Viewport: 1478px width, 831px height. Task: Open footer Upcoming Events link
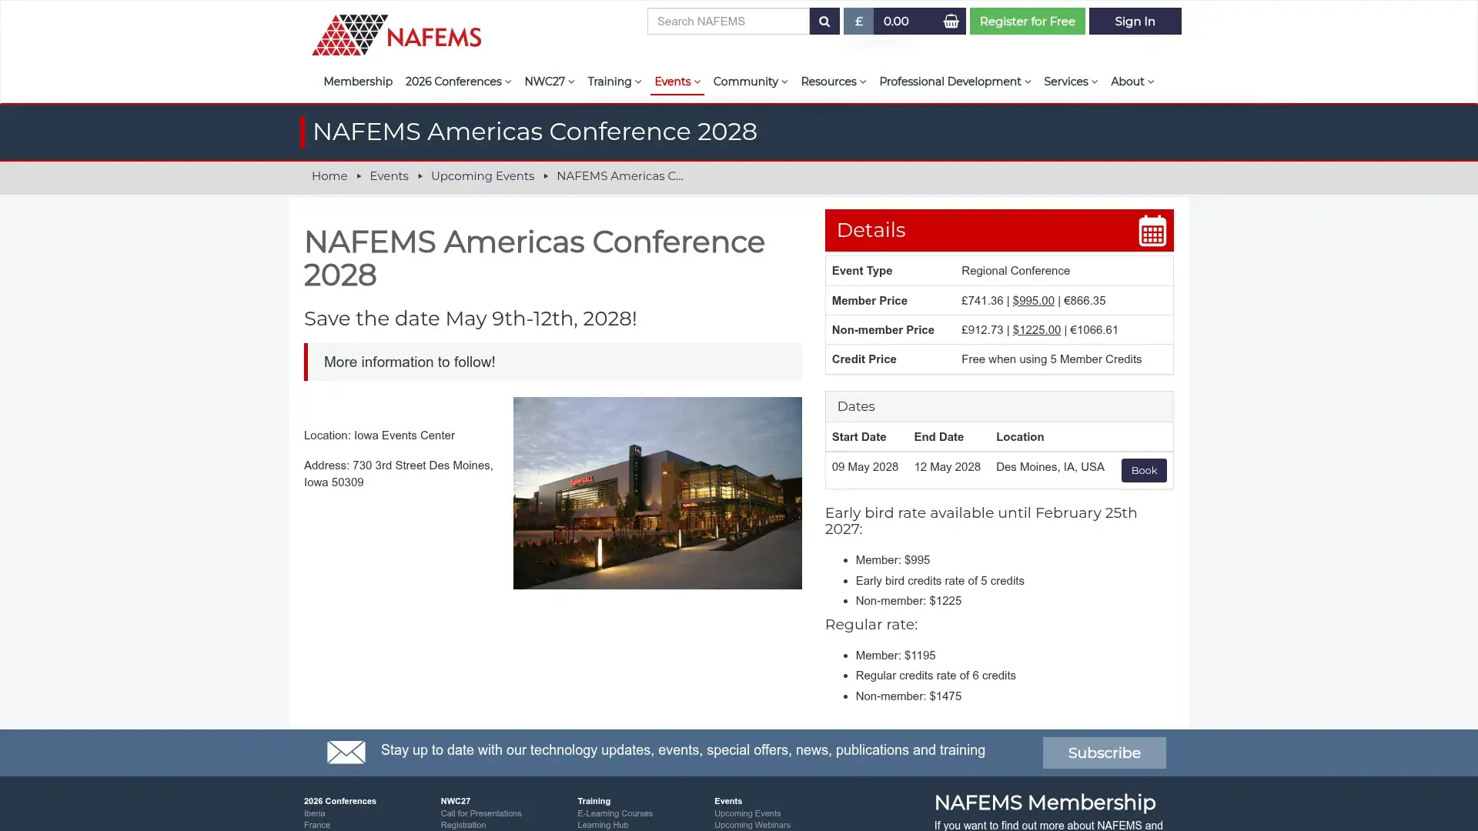(747, 813)
